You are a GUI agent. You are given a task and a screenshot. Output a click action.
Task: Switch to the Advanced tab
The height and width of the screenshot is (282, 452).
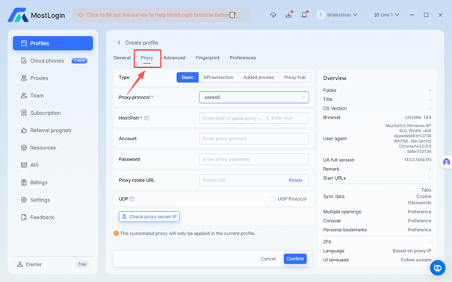coord(174,57)
